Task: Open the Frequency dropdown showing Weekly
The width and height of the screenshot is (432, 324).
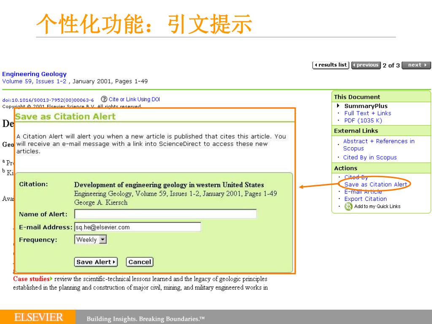Action: click(x=90, y=240)
